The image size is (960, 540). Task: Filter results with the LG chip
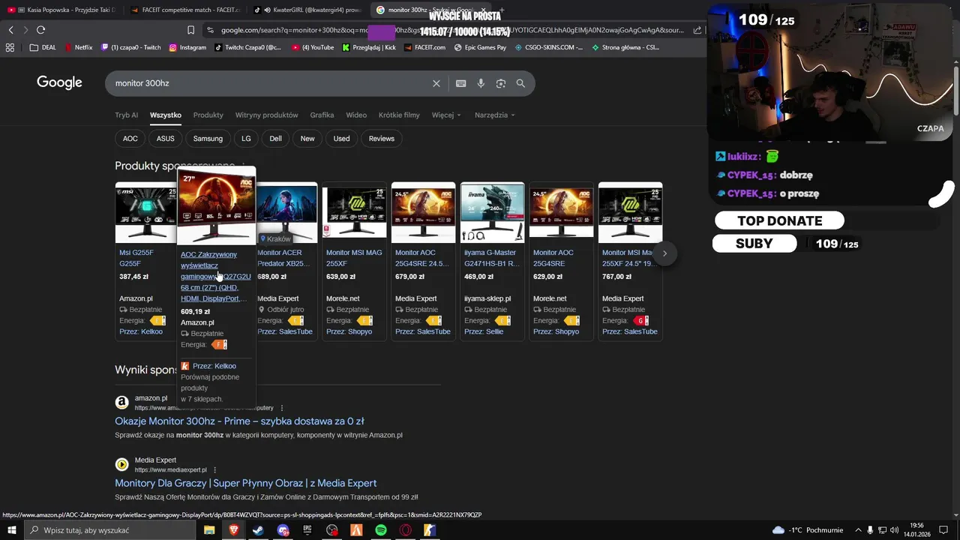click(x=246, y=139)
